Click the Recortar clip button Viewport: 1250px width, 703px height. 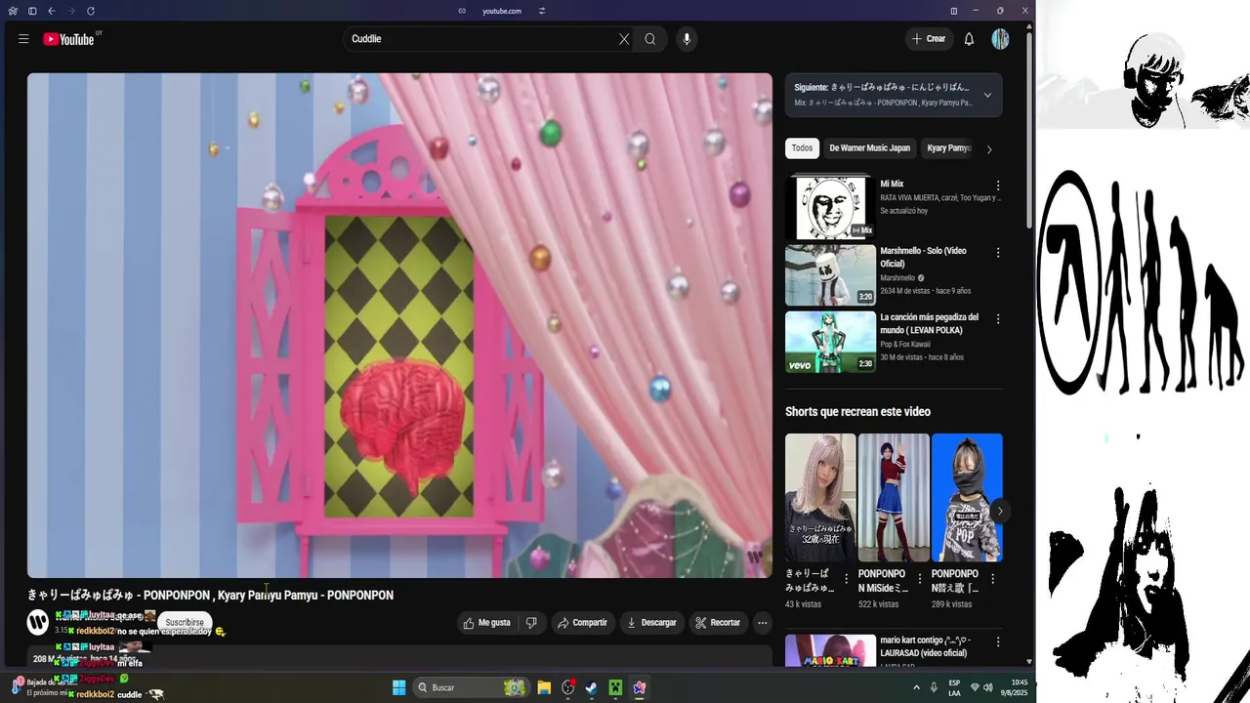[x=718, y=623]
